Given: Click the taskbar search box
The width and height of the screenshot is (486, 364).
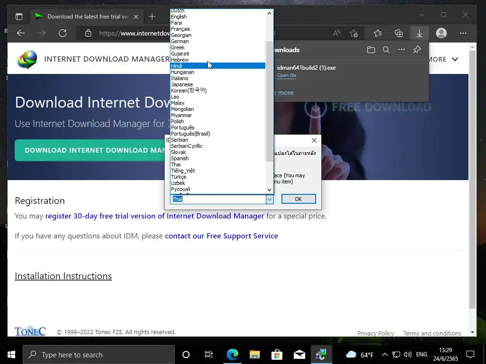Looking at the screenshot, I should (99, 355).
